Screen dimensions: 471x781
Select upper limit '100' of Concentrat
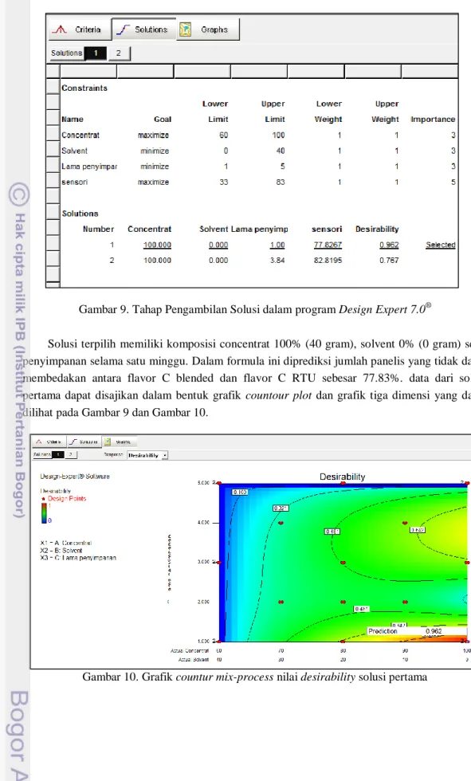click(x=278, y=135)
